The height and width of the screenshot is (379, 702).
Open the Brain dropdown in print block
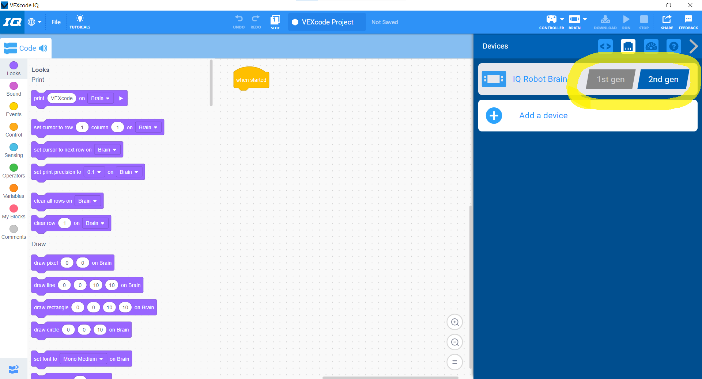pos(100,98)
